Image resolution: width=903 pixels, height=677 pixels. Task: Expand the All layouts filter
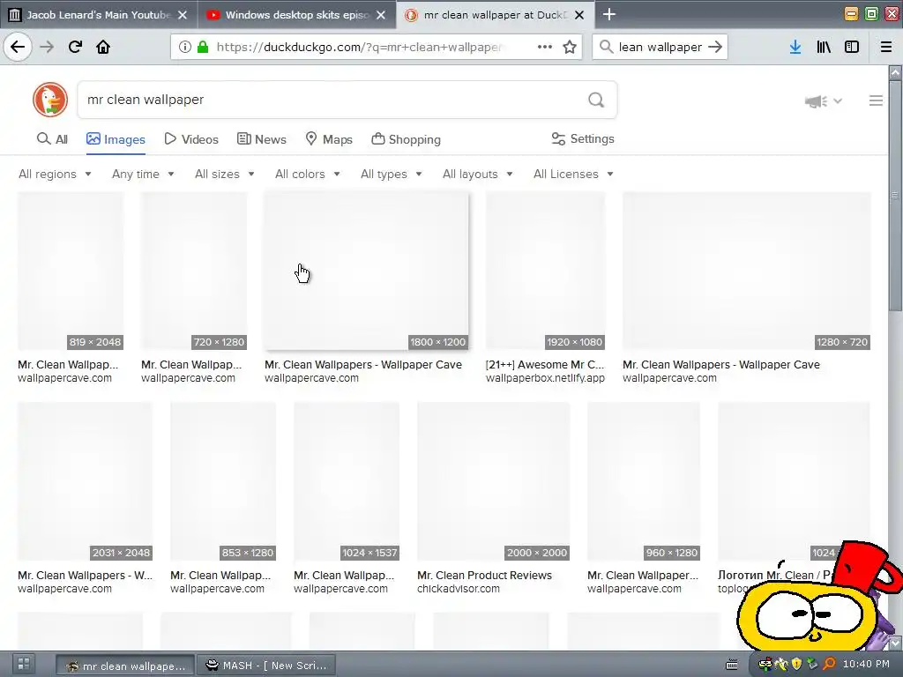point(477,174)
